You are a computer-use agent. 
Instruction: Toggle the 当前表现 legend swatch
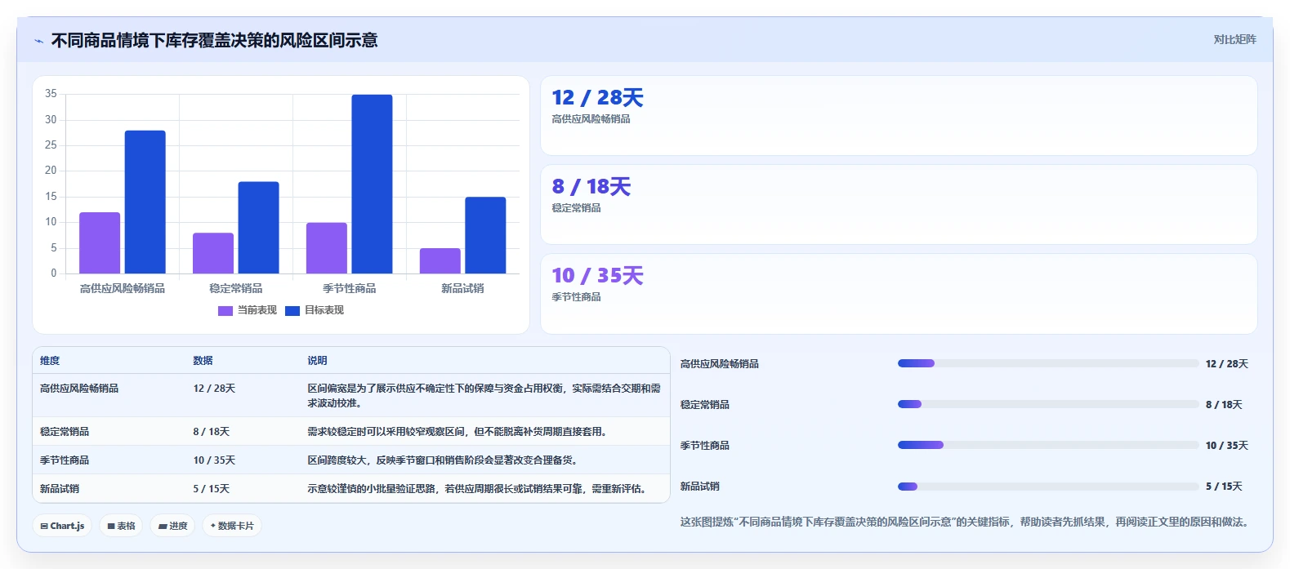(225, 311)
